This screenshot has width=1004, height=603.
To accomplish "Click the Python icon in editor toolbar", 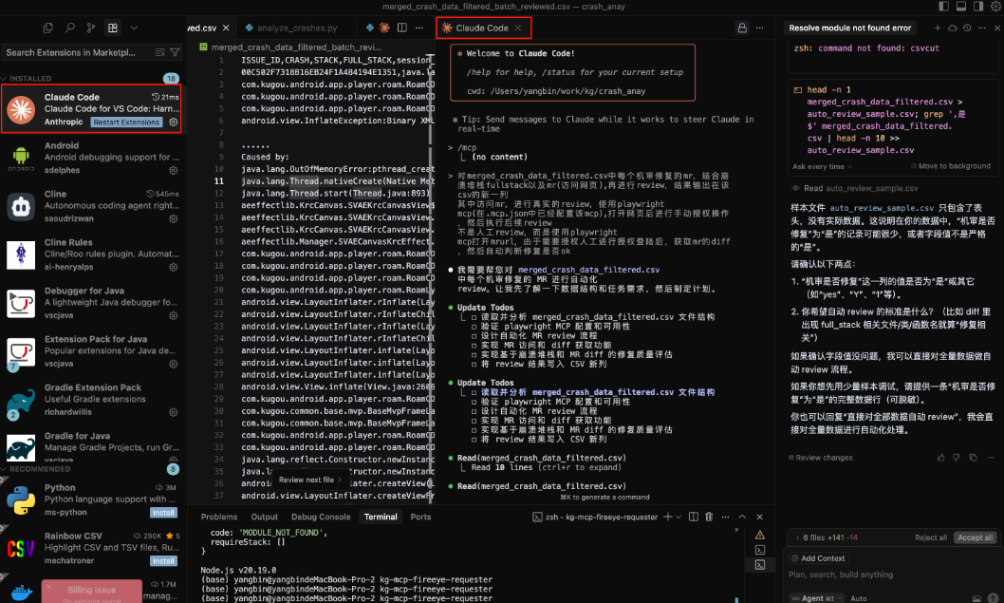I will coord(369,28).
